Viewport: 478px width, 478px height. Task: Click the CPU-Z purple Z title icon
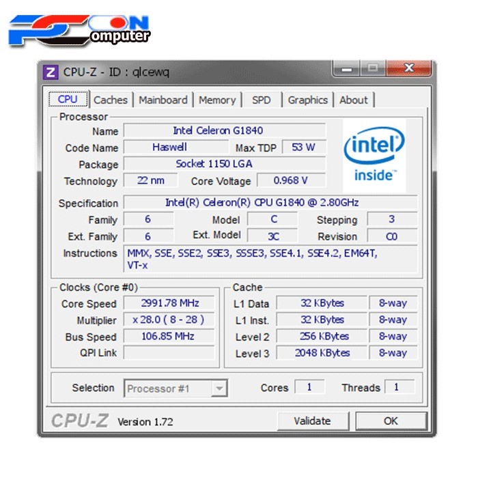51,72
